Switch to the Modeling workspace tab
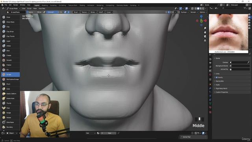This screenshot has height=142, width=252. click(44, 5)
